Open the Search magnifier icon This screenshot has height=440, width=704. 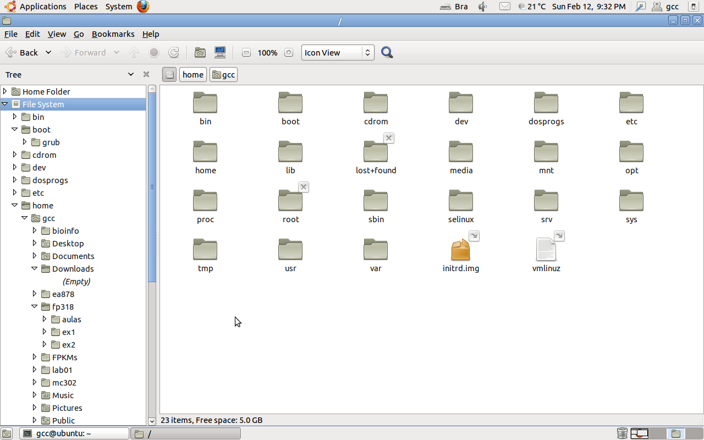387,53
